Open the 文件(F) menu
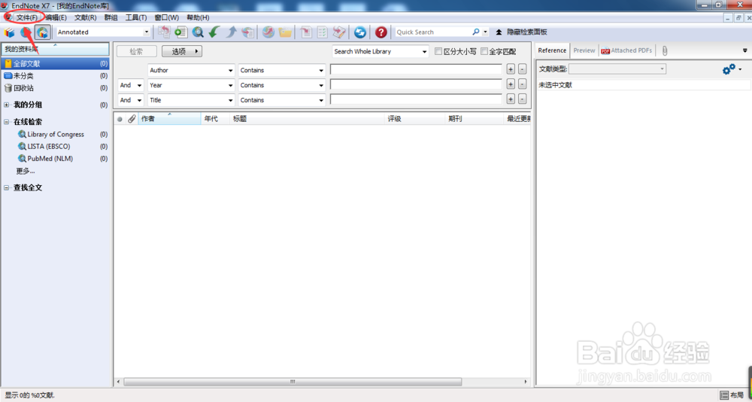 coord(26,17)
